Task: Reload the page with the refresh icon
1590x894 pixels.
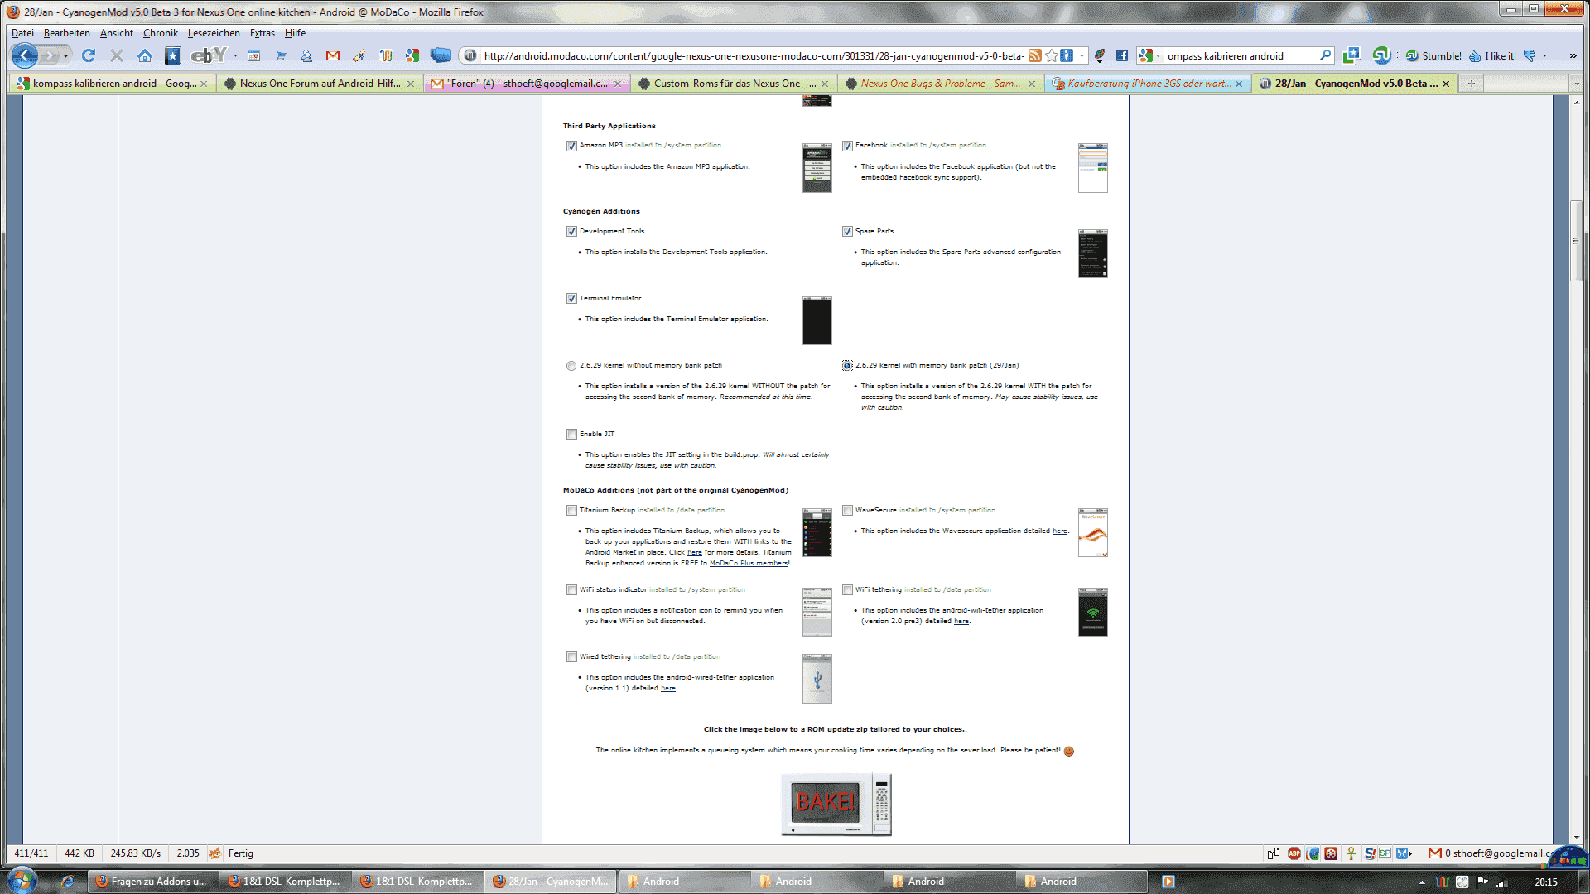Action: 89,55
